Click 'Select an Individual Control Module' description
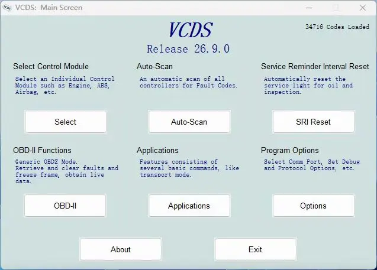 pos(65,86)
